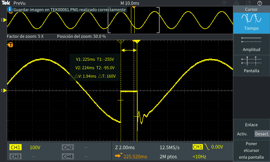Select the CH2 channel badge
This screenshot has height=162, width=270.
point(68,147)
